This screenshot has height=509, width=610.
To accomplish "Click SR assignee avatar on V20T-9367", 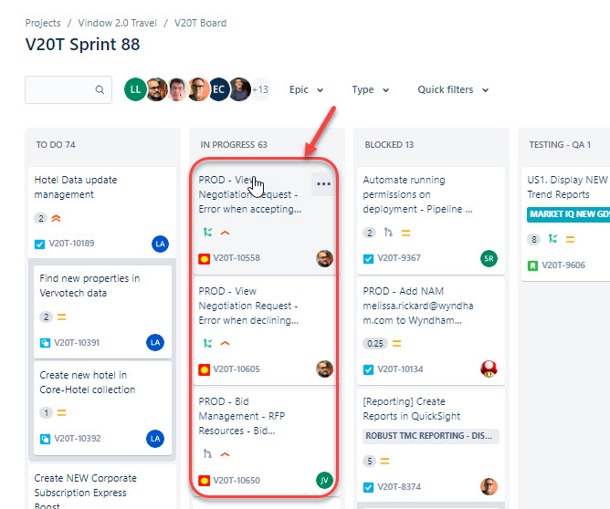I will point(489,258).
